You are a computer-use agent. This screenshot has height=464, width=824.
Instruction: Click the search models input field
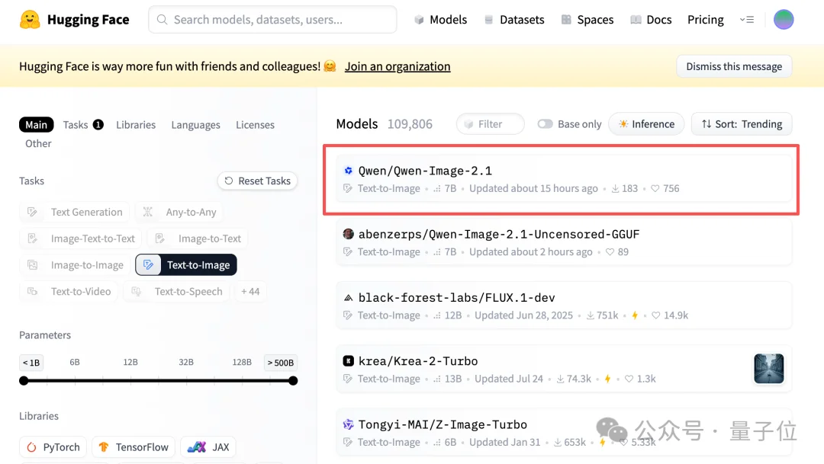(272, 20)
